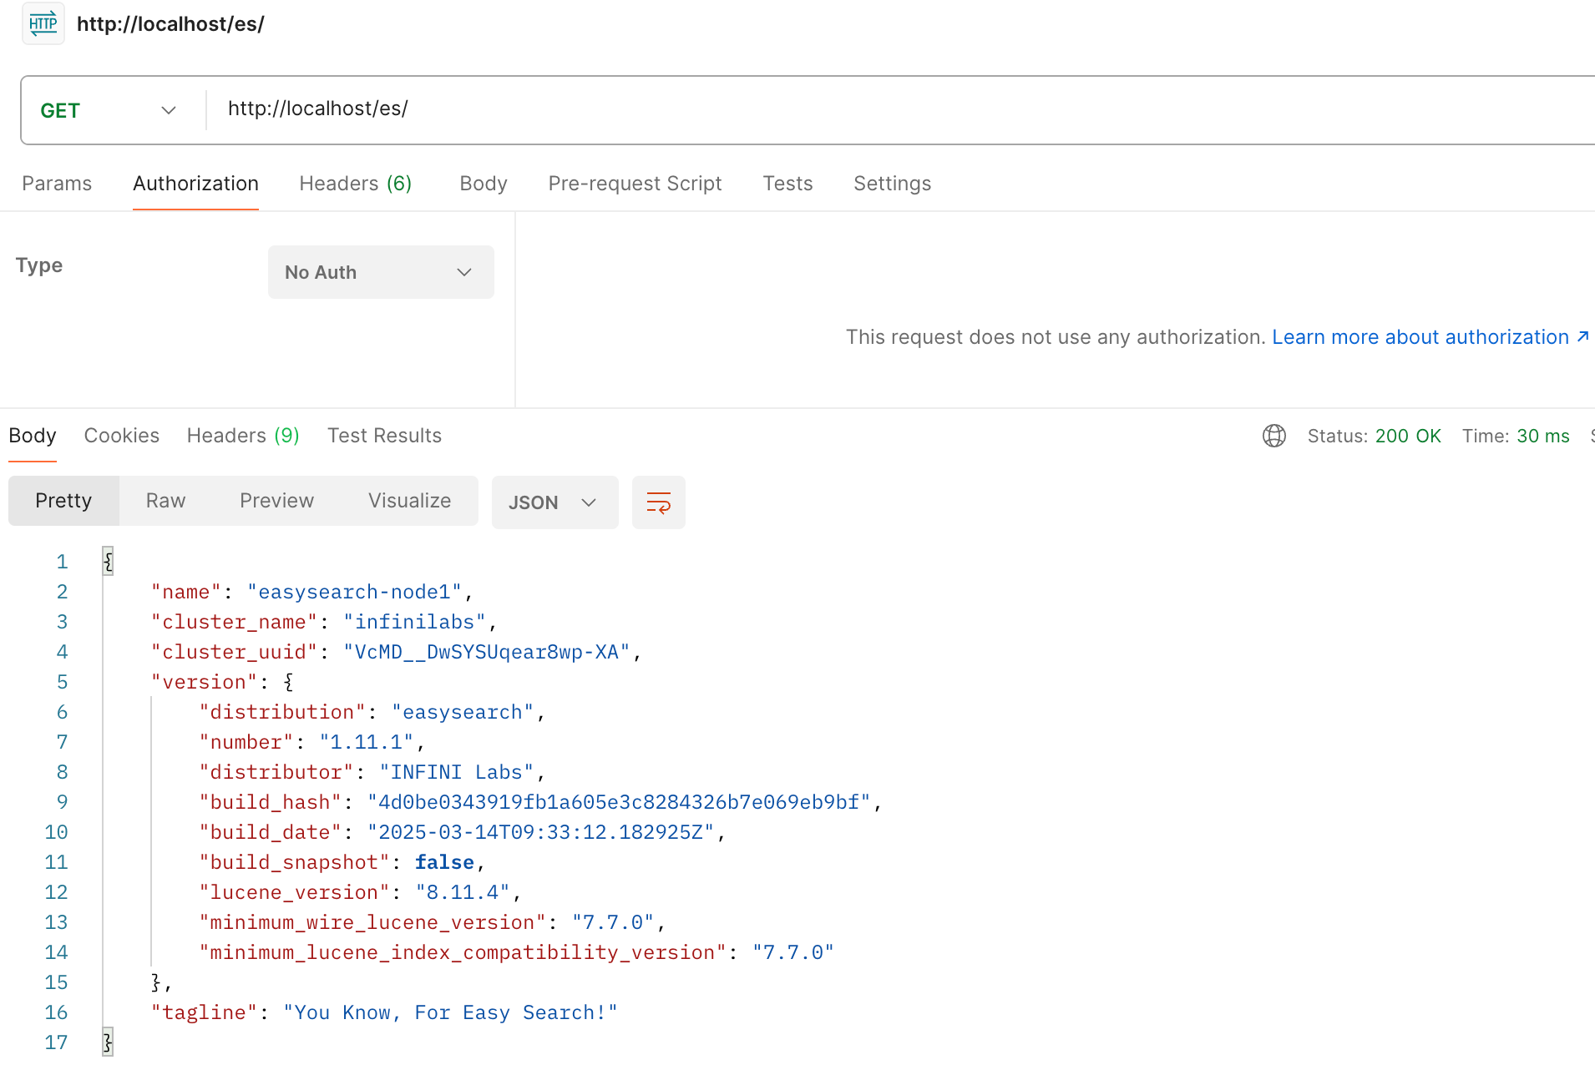Click the Type label in Authorization panel
Viewport: 1595px width, 1070px height.
39,265
